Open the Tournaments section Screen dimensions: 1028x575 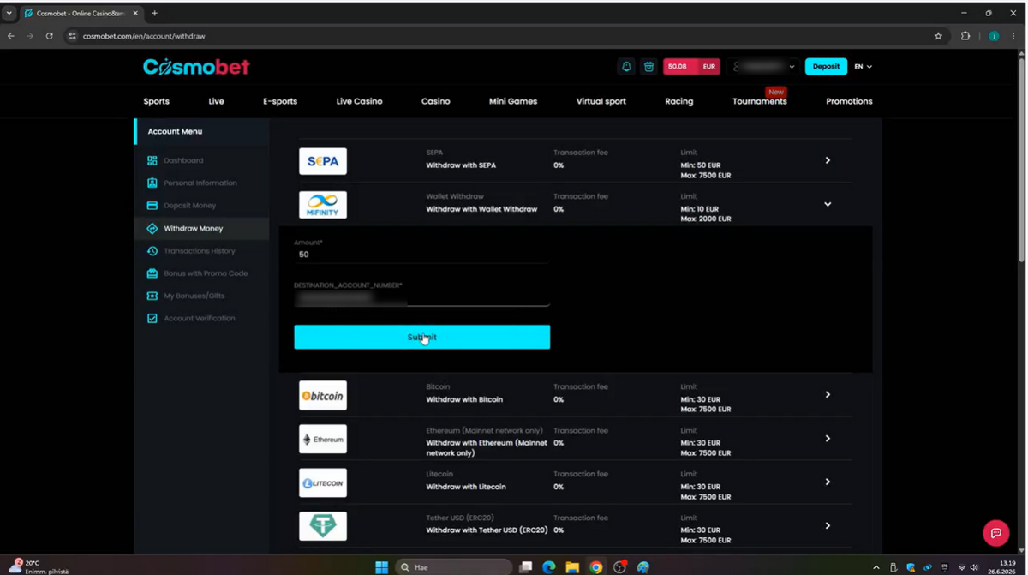click(759, 101)
